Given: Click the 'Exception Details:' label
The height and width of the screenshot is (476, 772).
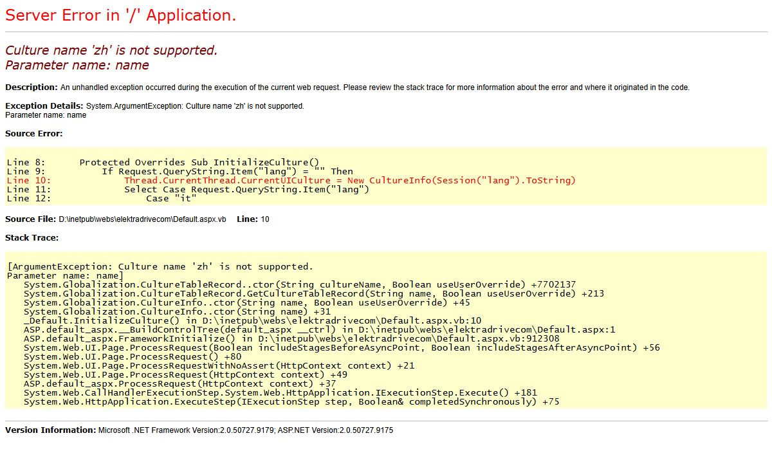Looking at the screenshot, I should 44,105.
